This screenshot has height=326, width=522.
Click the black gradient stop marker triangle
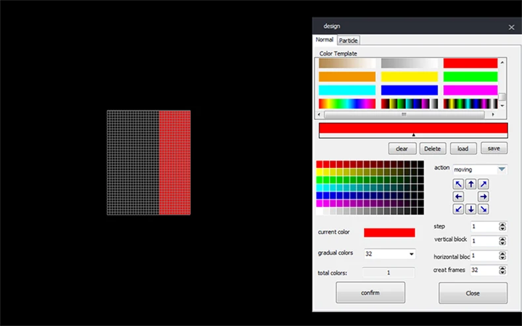click(414, 135)
